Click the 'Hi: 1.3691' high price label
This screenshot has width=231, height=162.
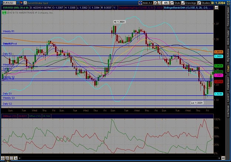click(119, 22)
